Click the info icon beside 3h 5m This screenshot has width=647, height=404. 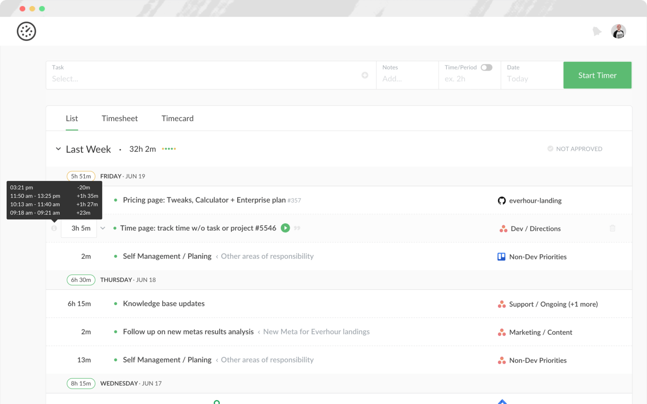coord(54,228)
